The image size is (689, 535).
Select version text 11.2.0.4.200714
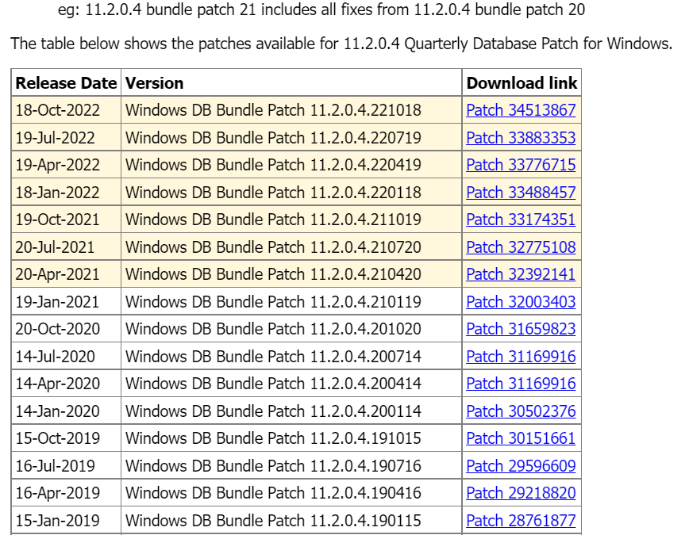click(x=366, y=357)
